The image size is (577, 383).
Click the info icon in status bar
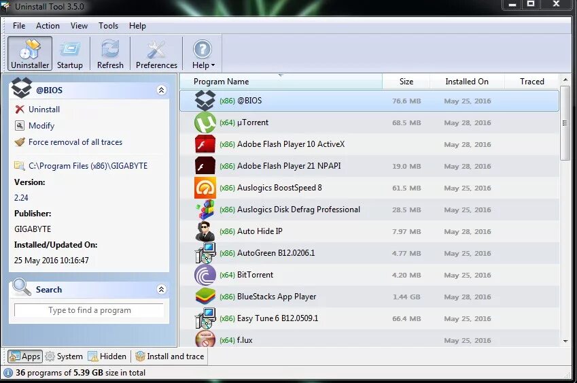[8, 373]
